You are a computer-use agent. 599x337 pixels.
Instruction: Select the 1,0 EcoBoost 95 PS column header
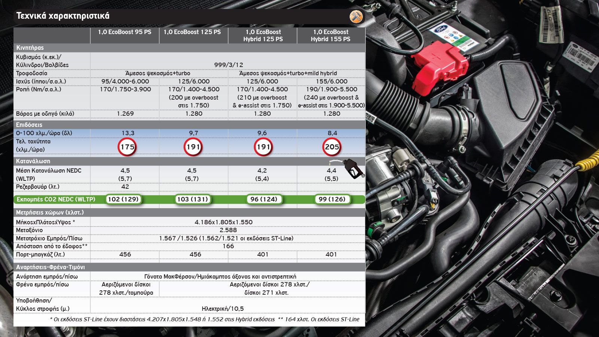click(125, 32)
